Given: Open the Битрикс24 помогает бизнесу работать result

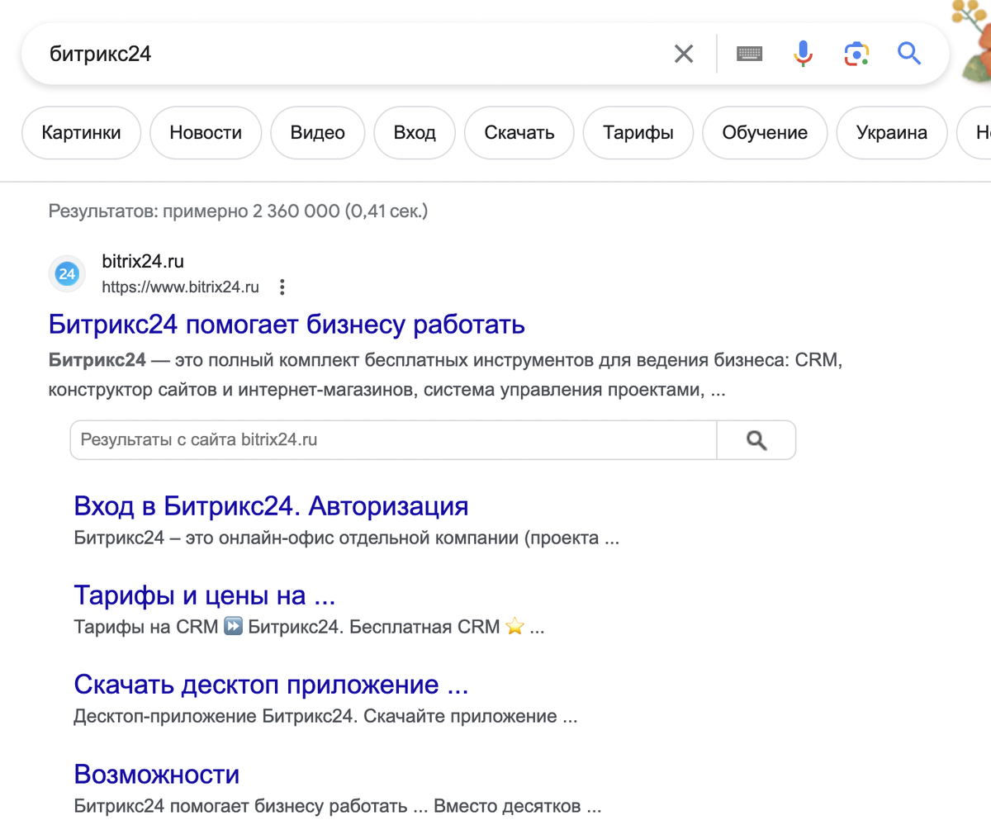Looking at the screenshot, I should coord(287,325).
